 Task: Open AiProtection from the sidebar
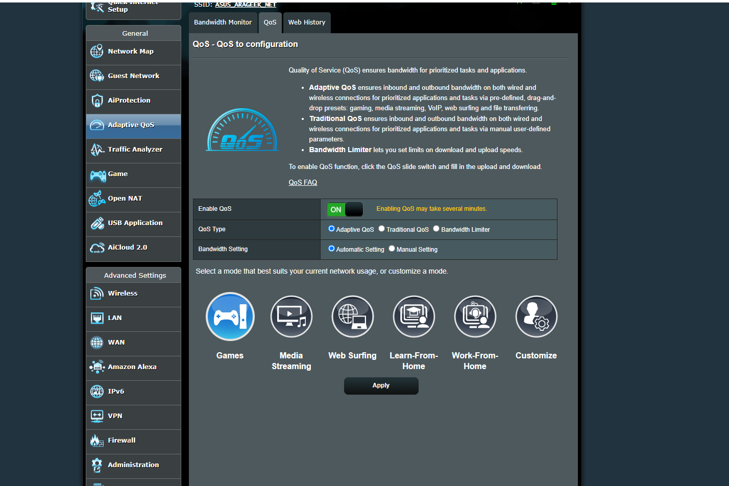[133, 101]
